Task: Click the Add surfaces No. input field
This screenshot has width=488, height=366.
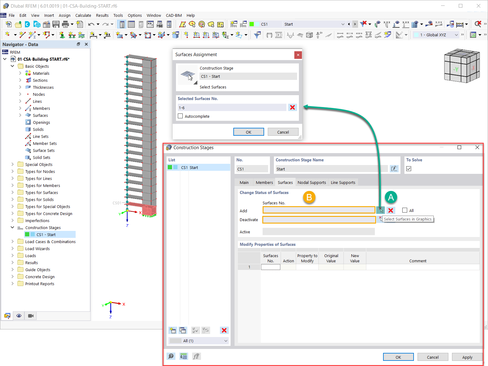Action: 319,210
